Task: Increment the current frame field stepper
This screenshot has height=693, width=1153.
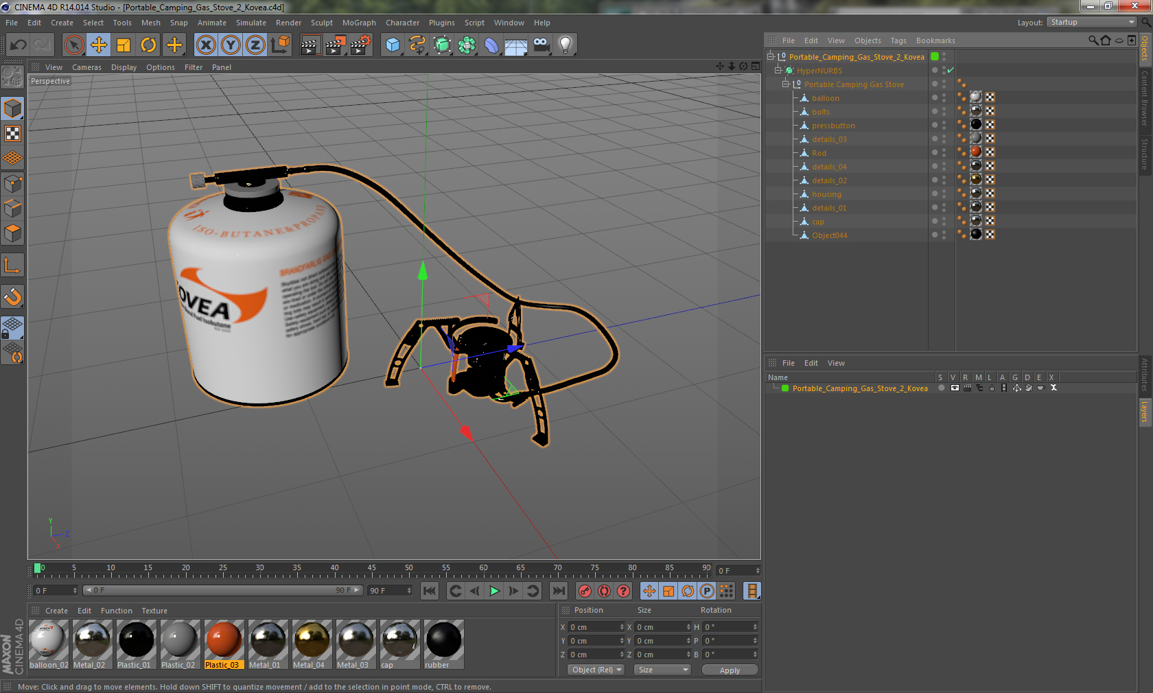Action: [758, 569]
